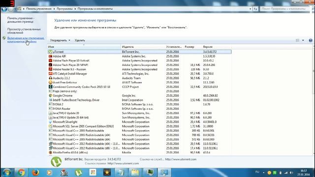The height and width of the screenshot is (177, 315).
Task: Sort by the Версия column header
Action: point(216,47)
